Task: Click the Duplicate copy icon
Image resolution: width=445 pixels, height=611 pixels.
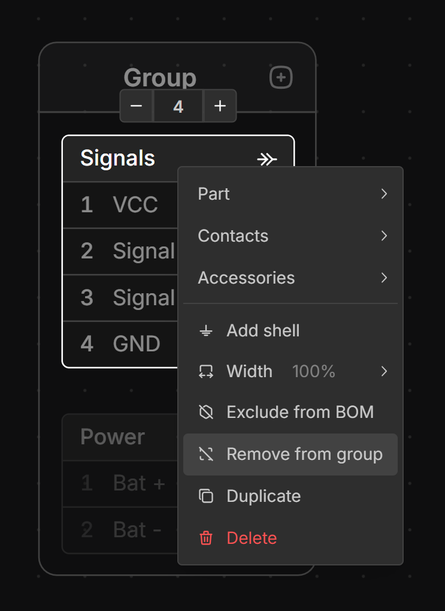Action: (x=206, y=496)
